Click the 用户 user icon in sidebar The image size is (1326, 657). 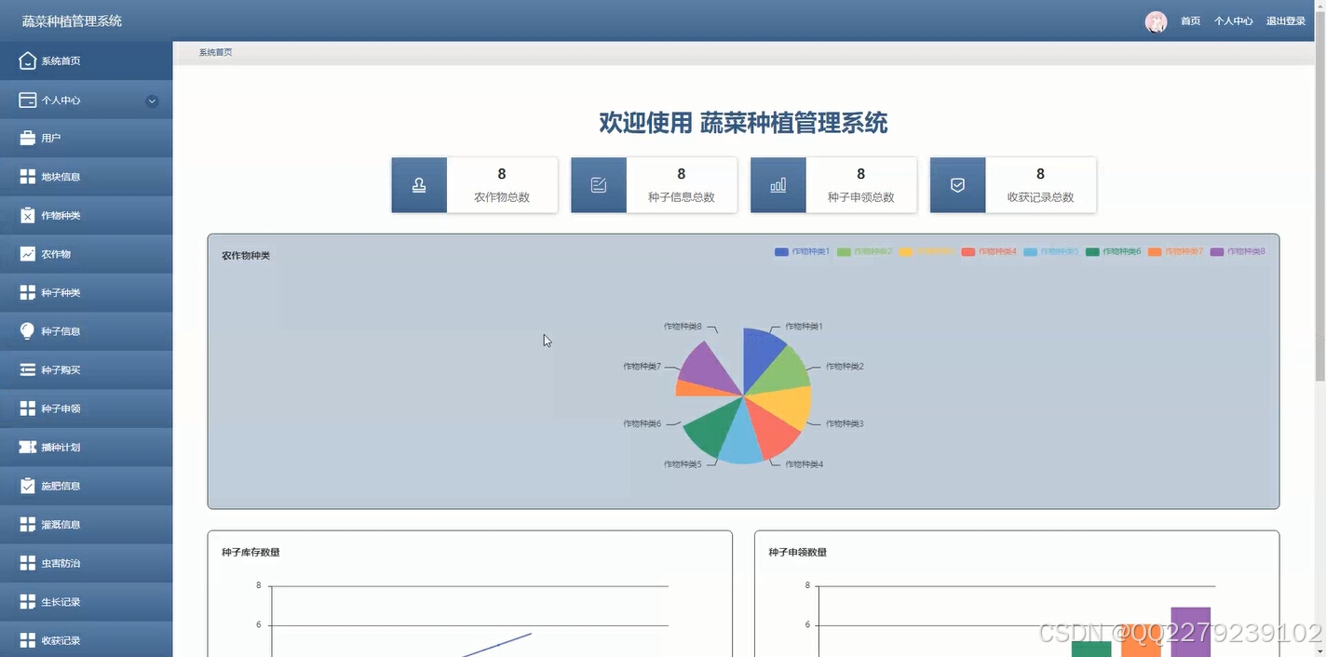pos(27,138)
